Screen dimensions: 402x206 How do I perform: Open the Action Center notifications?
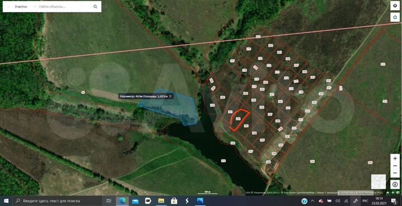(394, 201)
